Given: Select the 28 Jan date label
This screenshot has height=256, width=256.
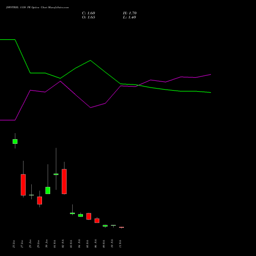Looking at the screenshot, I should [x=30, y=244].
